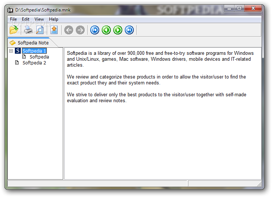Click the upload/export page icon
The height and width of the screenshot is (197, 272).
(54, 30)
